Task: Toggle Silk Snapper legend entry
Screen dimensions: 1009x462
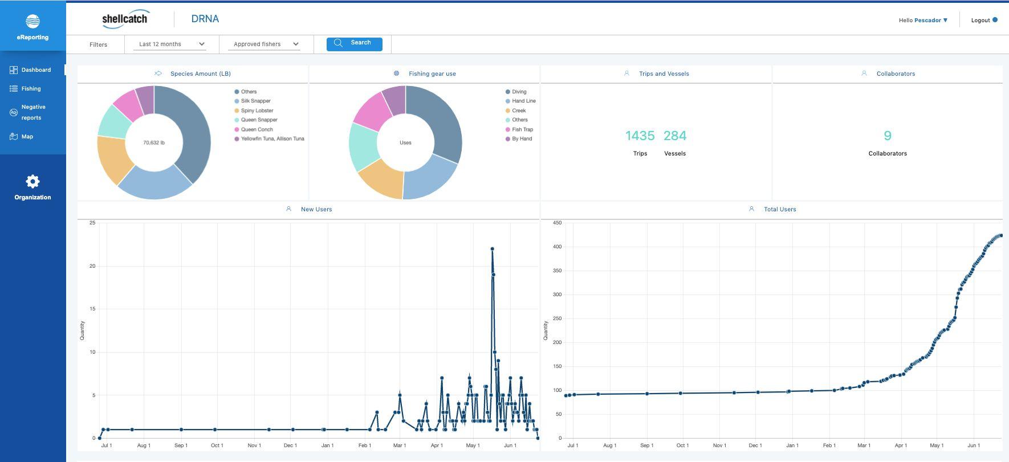Action: click(x=253, y=101)
